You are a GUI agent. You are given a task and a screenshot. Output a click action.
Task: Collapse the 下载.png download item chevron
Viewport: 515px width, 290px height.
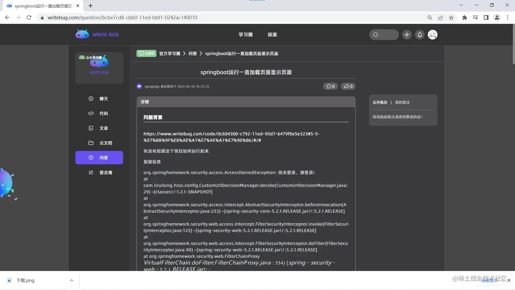71,280
